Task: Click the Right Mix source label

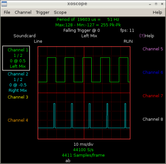Action: (18, 91)
